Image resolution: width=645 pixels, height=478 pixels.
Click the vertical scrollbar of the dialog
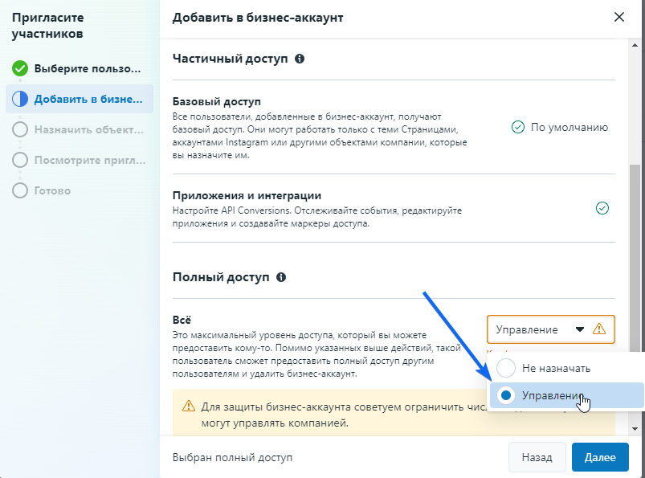click(635, 241)
